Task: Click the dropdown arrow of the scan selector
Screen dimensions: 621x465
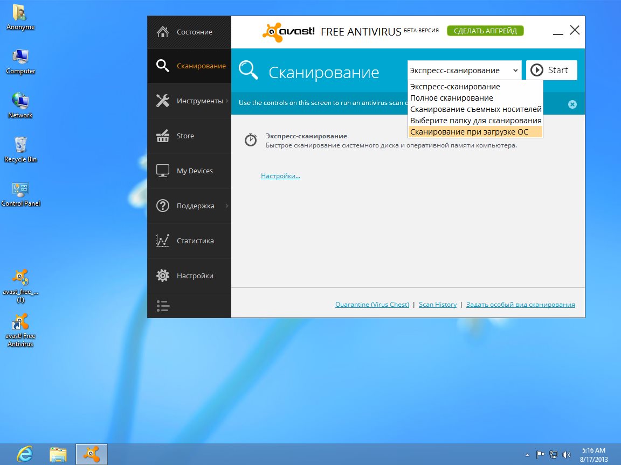Action: click(x=515, y=71)
